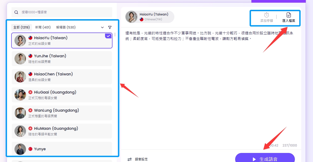The width and height of the screenshot is (313, 162).
Task: Click the 正式的台語女聲 description text
Action: pos(39,43)
